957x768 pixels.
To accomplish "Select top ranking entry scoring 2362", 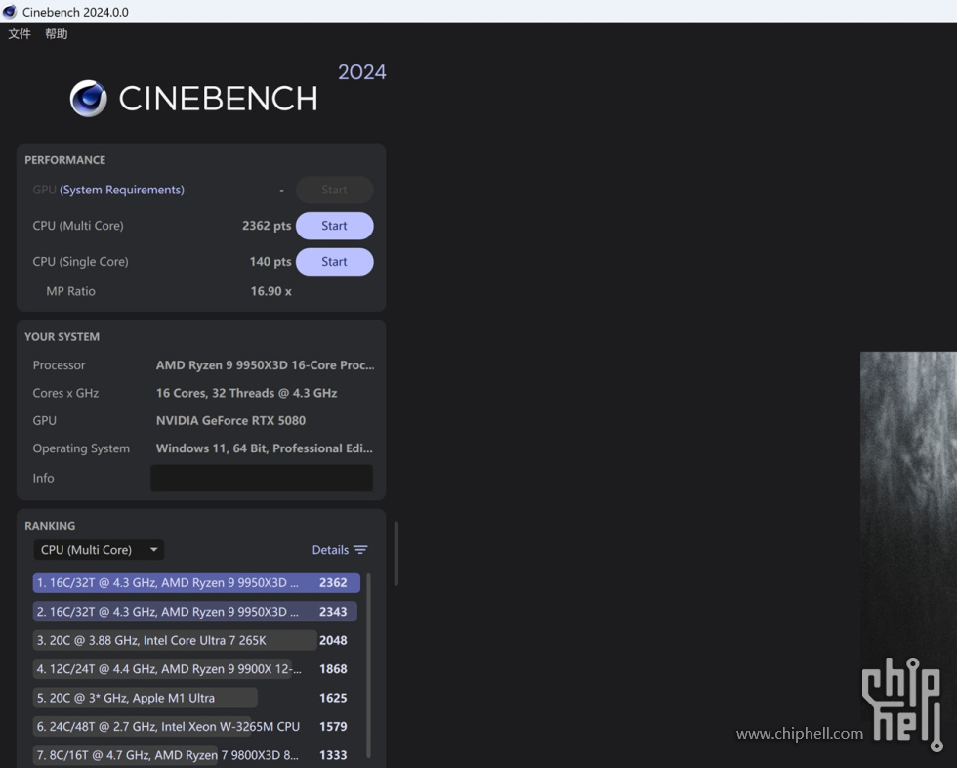I will (195, 583).
